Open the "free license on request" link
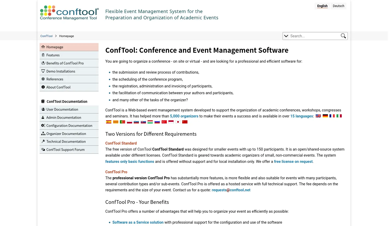391x226 pixels. pos(293,161)
